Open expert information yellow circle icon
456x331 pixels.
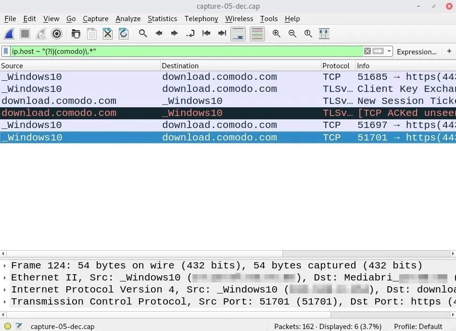pyautogui.click(x=8, y=326)
